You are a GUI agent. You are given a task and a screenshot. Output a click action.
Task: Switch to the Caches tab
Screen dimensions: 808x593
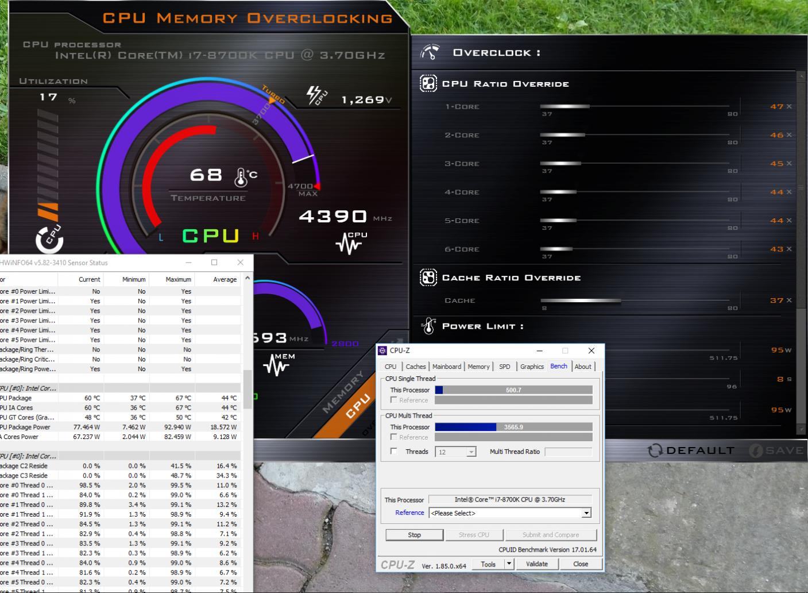[x=416, y=367]
